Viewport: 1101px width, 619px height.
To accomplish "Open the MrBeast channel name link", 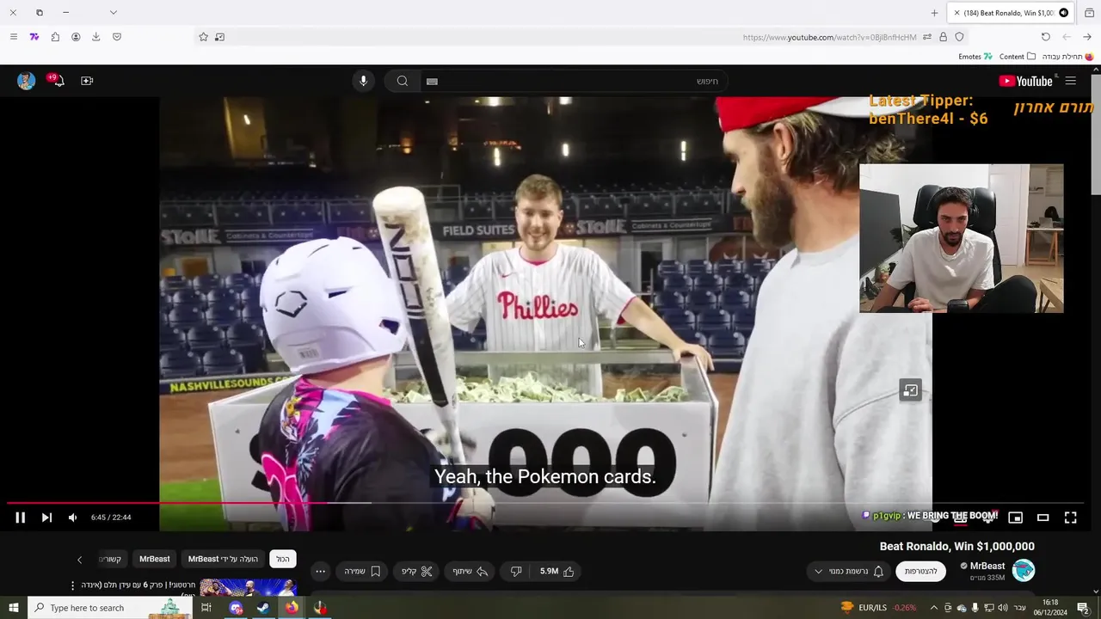I will tap(987, 566).
